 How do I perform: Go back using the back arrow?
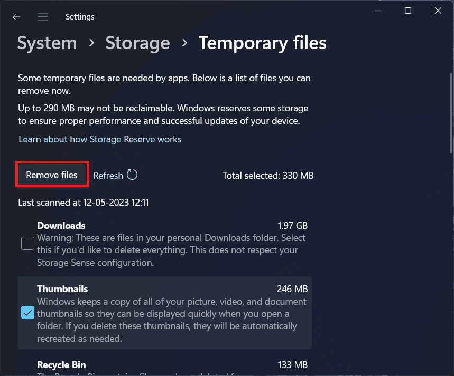16,17
